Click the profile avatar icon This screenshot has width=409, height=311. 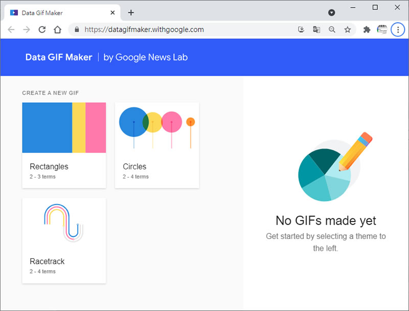(382, 30)
